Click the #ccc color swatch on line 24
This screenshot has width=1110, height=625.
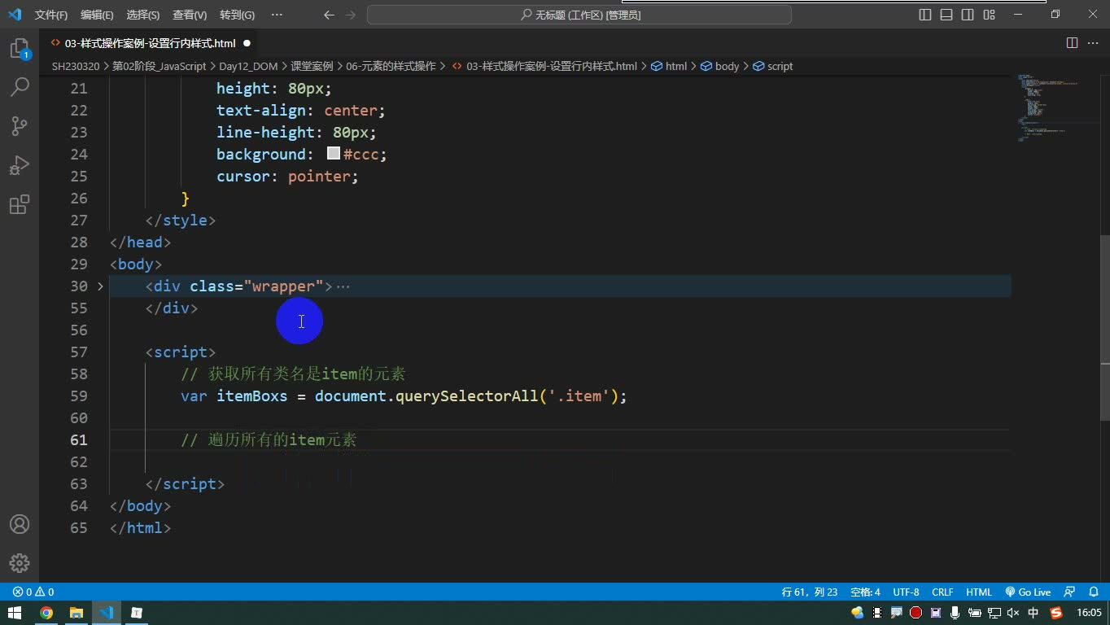(334, 154)
